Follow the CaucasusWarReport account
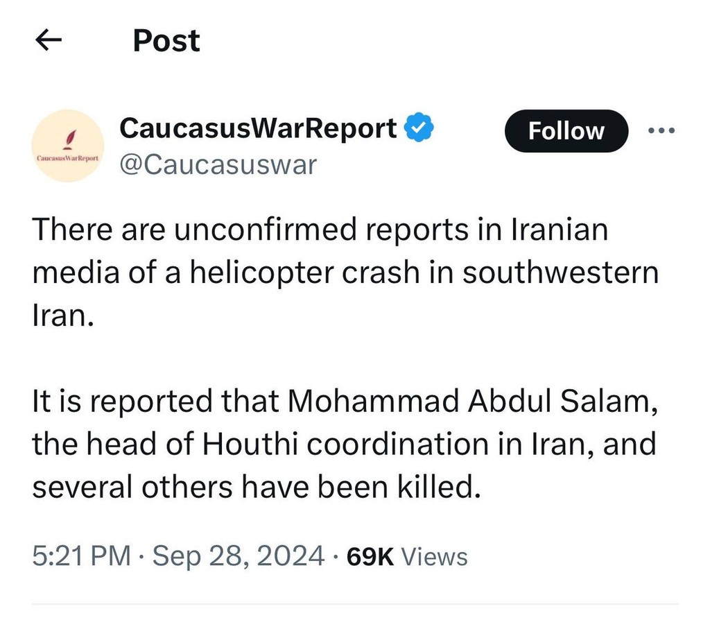The image size is (710, 620). [x=566, y=130]
